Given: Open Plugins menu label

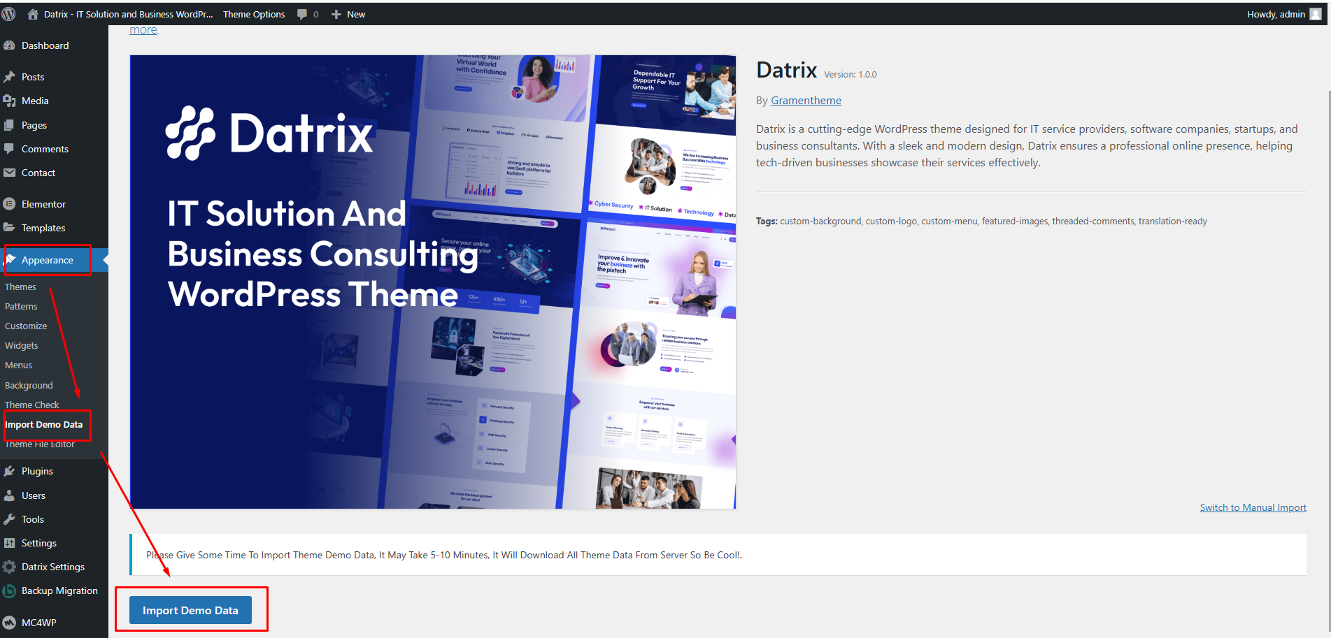Looking at the screenshot, I should (37, 471).
